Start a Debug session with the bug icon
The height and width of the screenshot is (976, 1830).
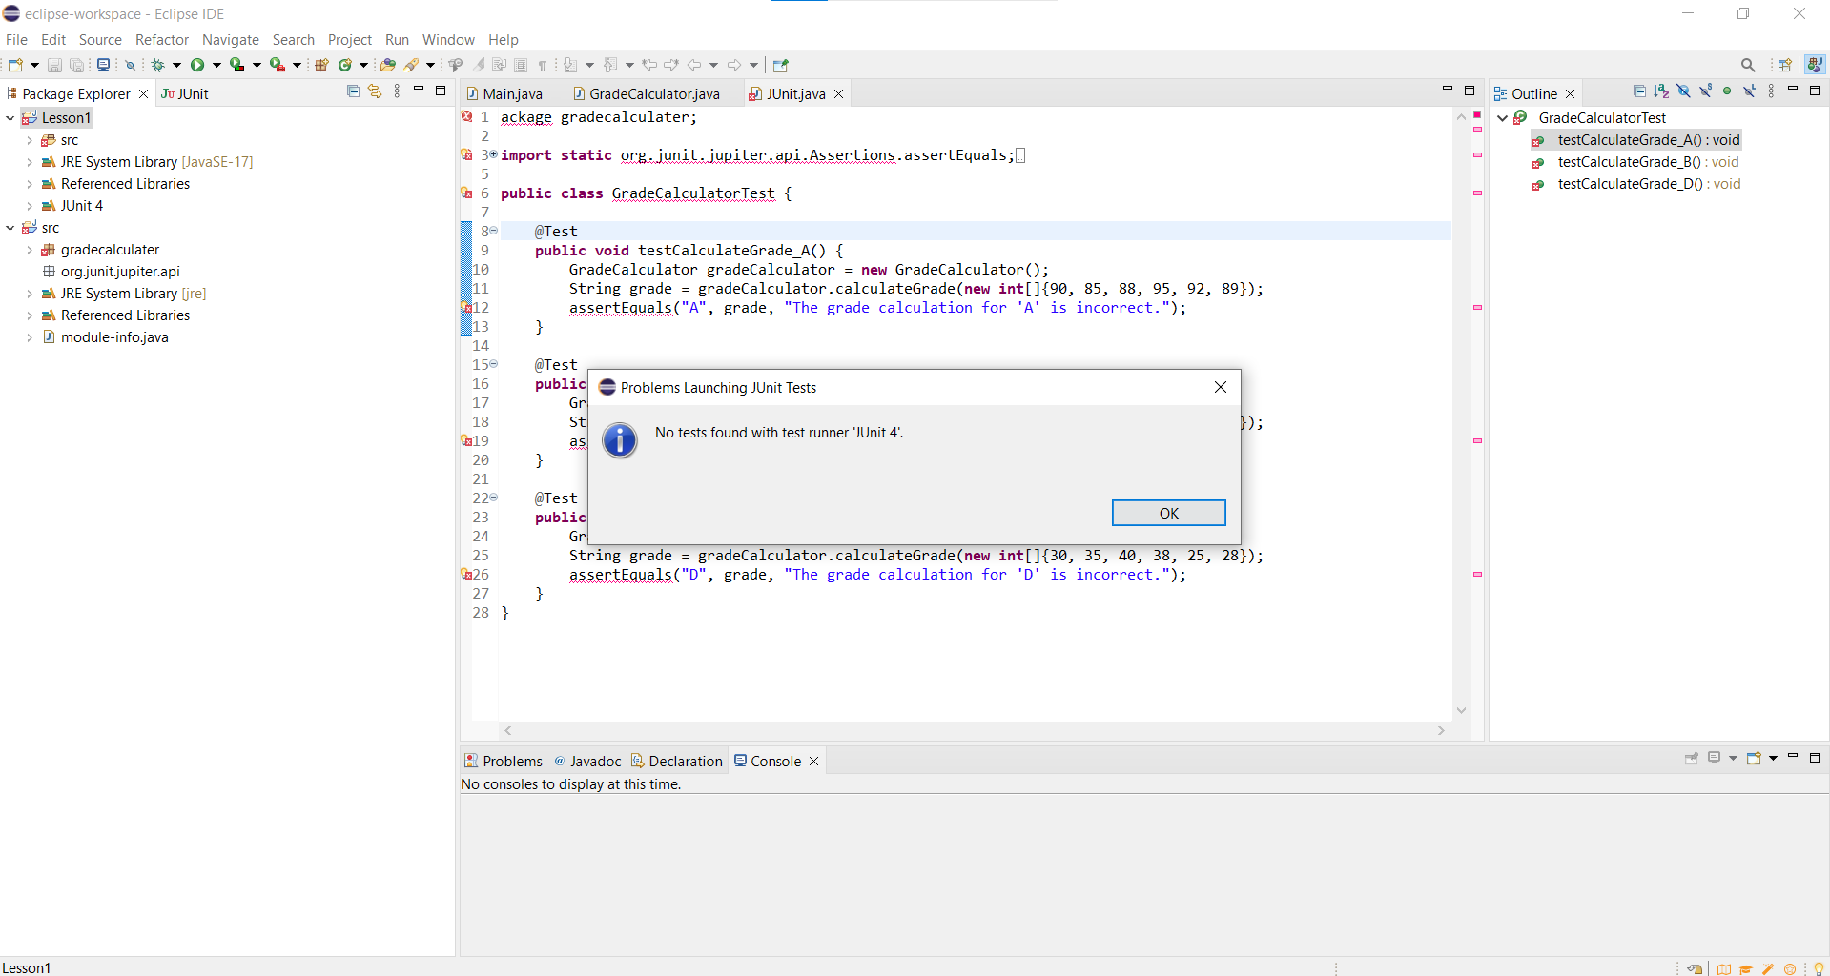point(159,65)
